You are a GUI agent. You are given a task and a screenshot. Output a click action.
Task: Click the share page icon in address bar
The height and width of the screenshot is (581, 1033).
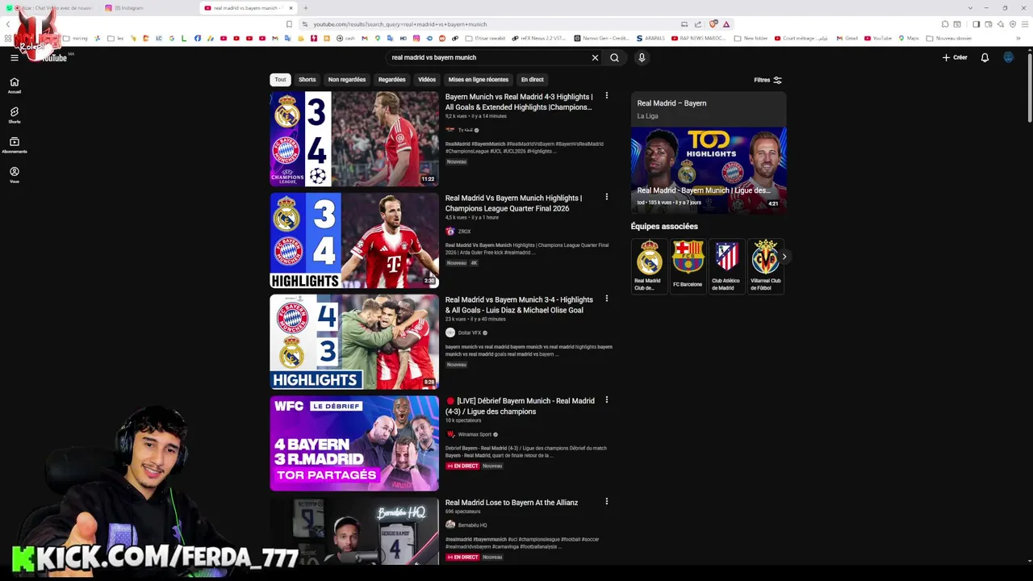tap(698, 24)
